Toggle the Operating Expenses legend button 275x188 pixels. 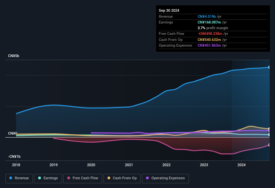coord(165,179)
